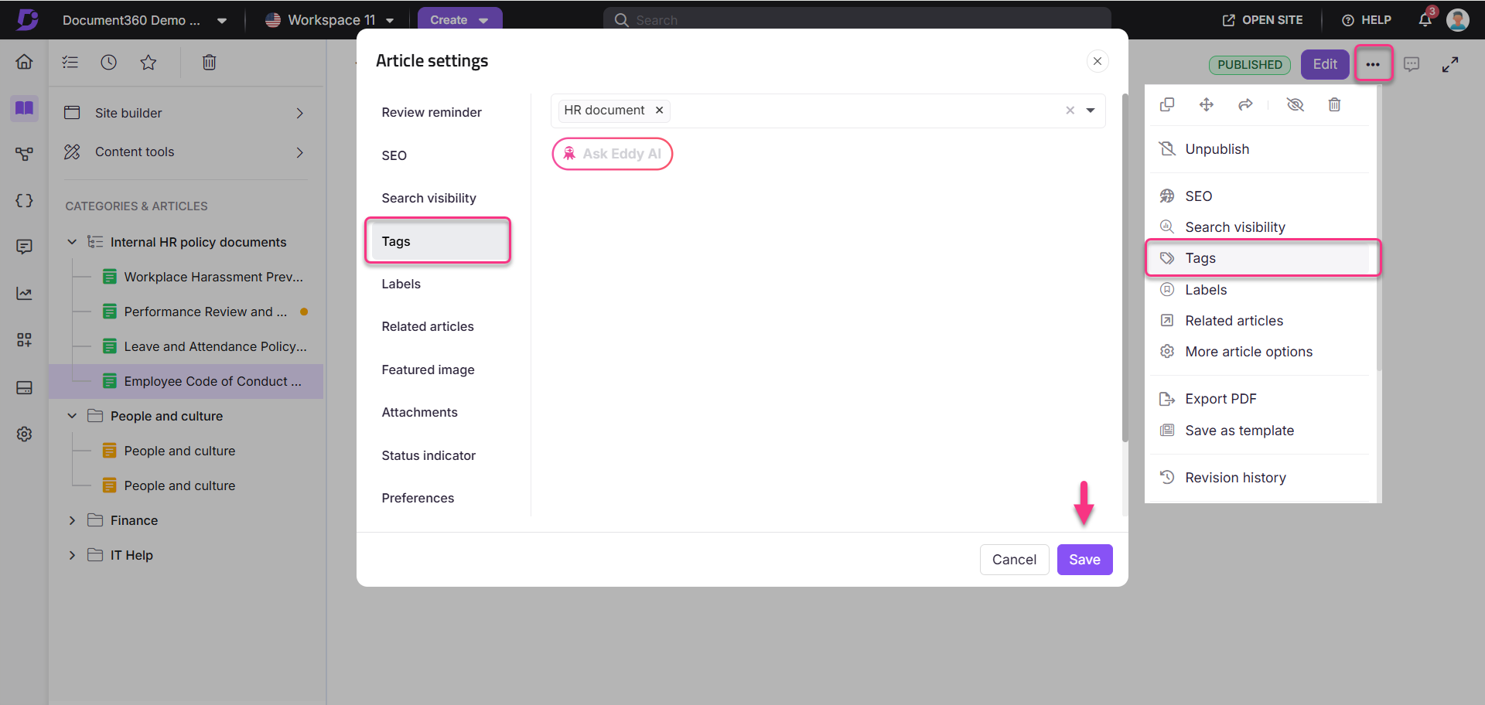This screenshot has height=705, width=1485.
Task: Click the delete trash icon in dropdown
Action: pyautogui.click(x=1334, y=104)
